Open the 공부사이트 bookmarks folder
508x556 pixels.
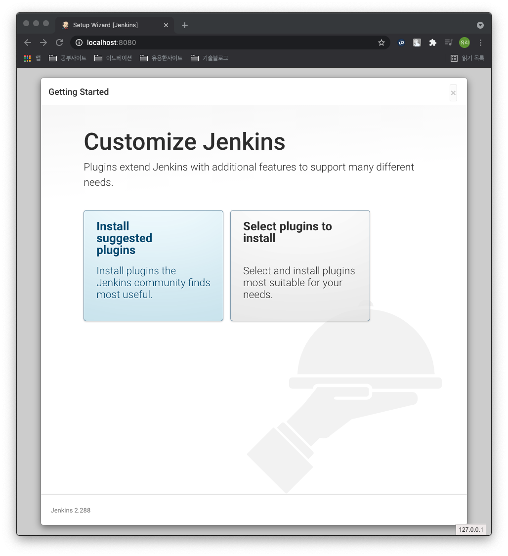tap(68, 58)
